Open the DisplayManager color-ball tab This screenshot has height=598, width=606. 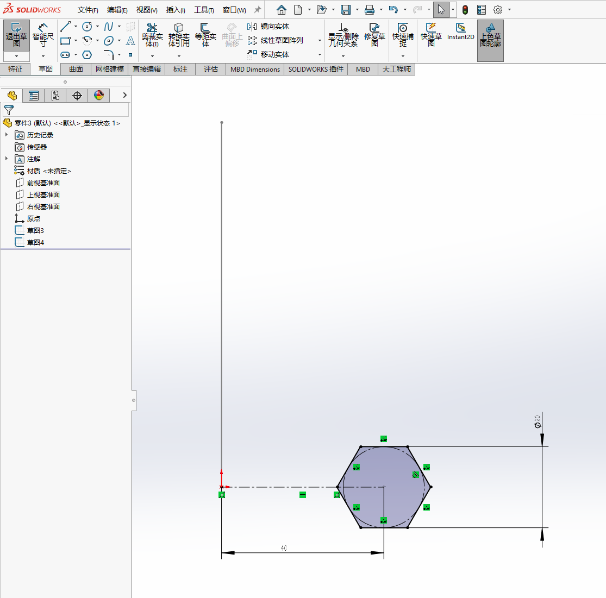99,96
